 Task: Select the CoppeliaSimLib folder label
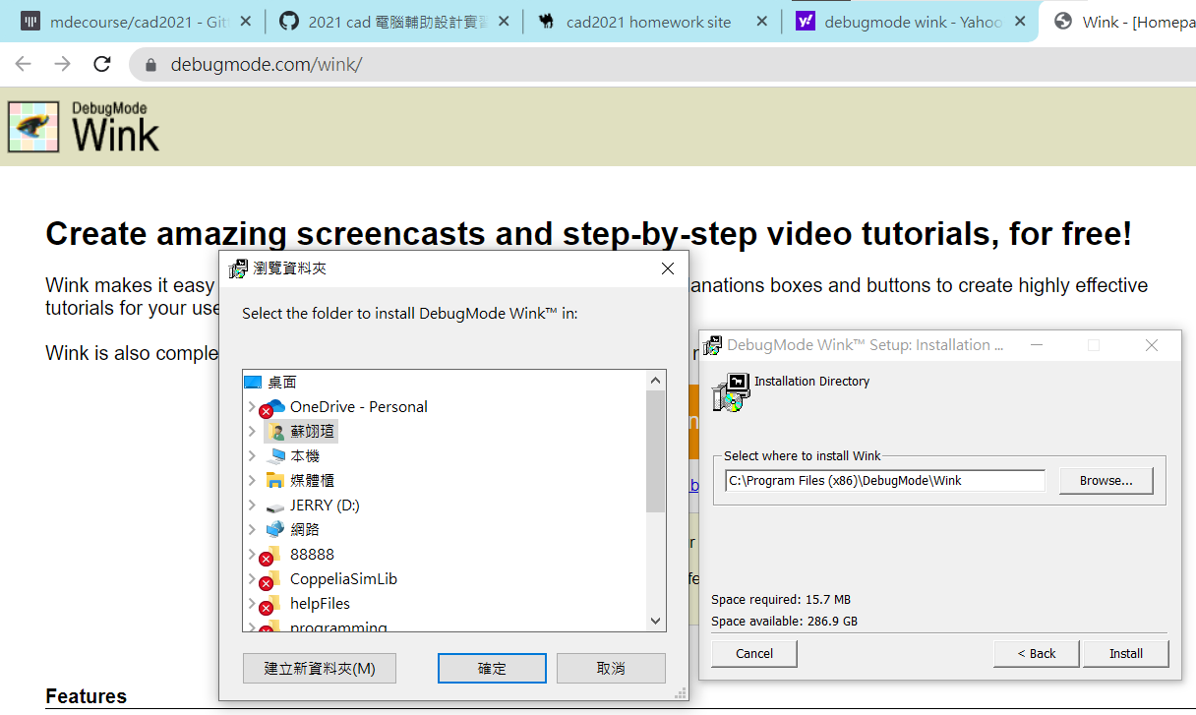pos(344,578)
